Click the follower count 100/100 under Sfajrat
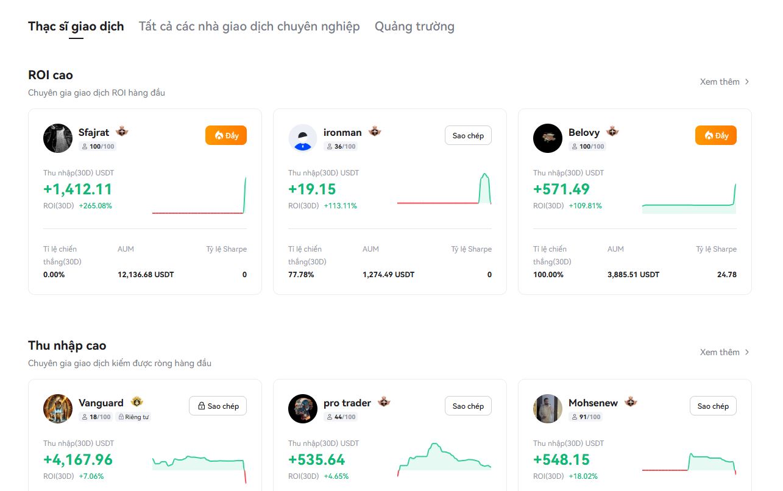The width and height of the screenshot is (783, 491). 97,146
